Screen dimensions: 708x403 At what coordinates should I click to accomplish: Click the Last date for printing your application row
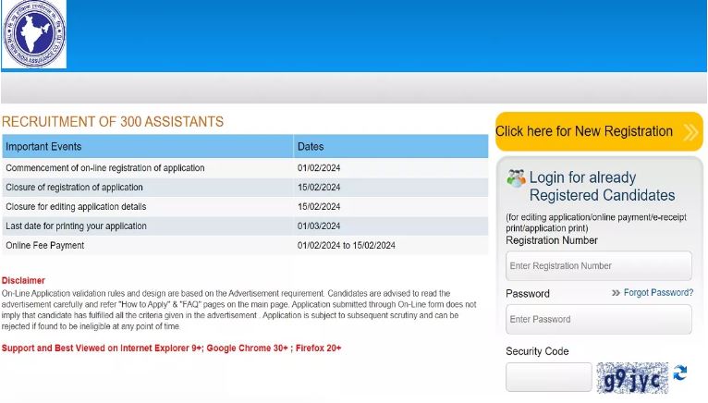[76, 226]
